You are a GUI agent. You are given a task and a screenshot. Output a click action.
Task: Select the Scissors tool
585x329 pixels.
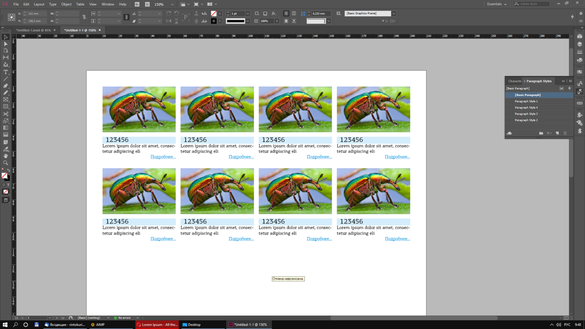[x=5, y=114]
